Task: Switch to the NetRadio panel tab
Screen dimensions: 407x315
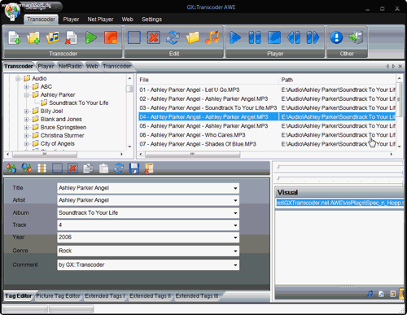Action: click(70, 66)
